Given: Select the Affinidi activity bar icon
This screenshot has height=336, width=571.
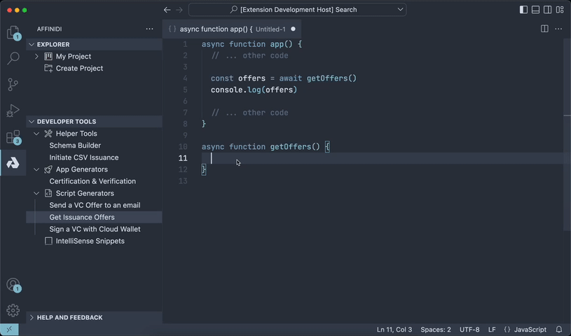Looking at the screenshot, I should [x=13, y=162].
